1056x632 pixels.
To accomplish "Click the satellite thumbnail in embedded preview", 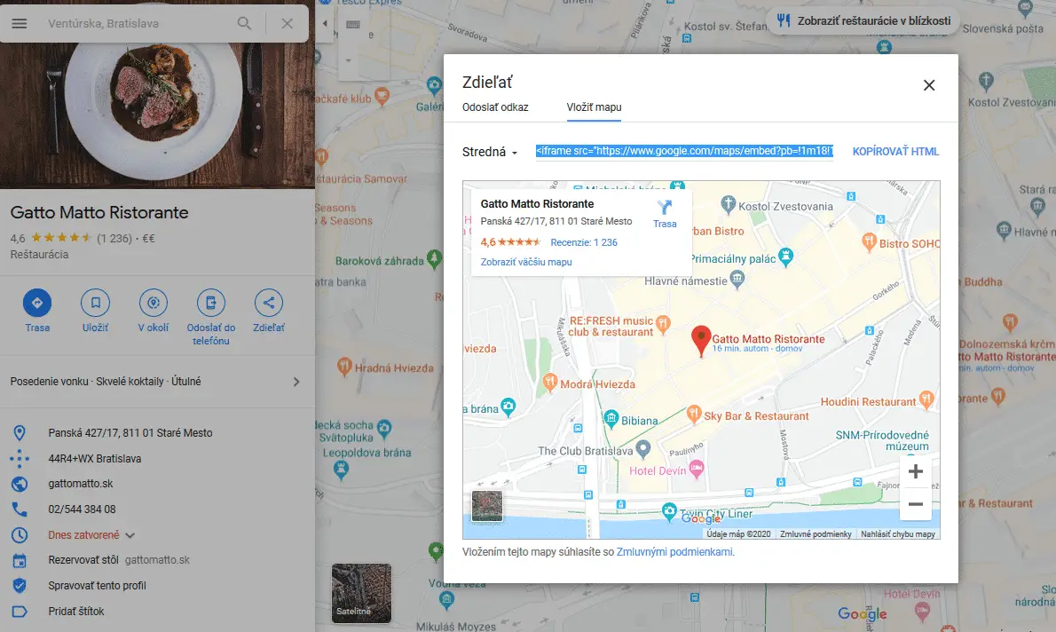I will (487, 506).
